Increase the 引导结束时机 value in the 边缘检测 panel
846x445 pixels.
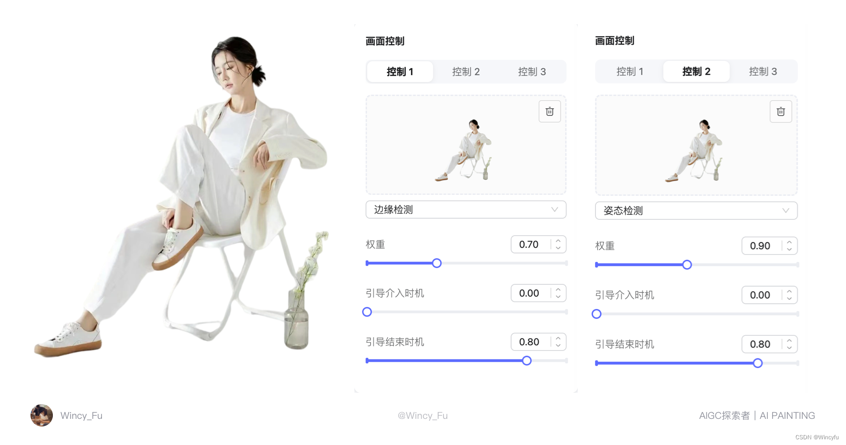pyautogui.click(x=558, y=338)
